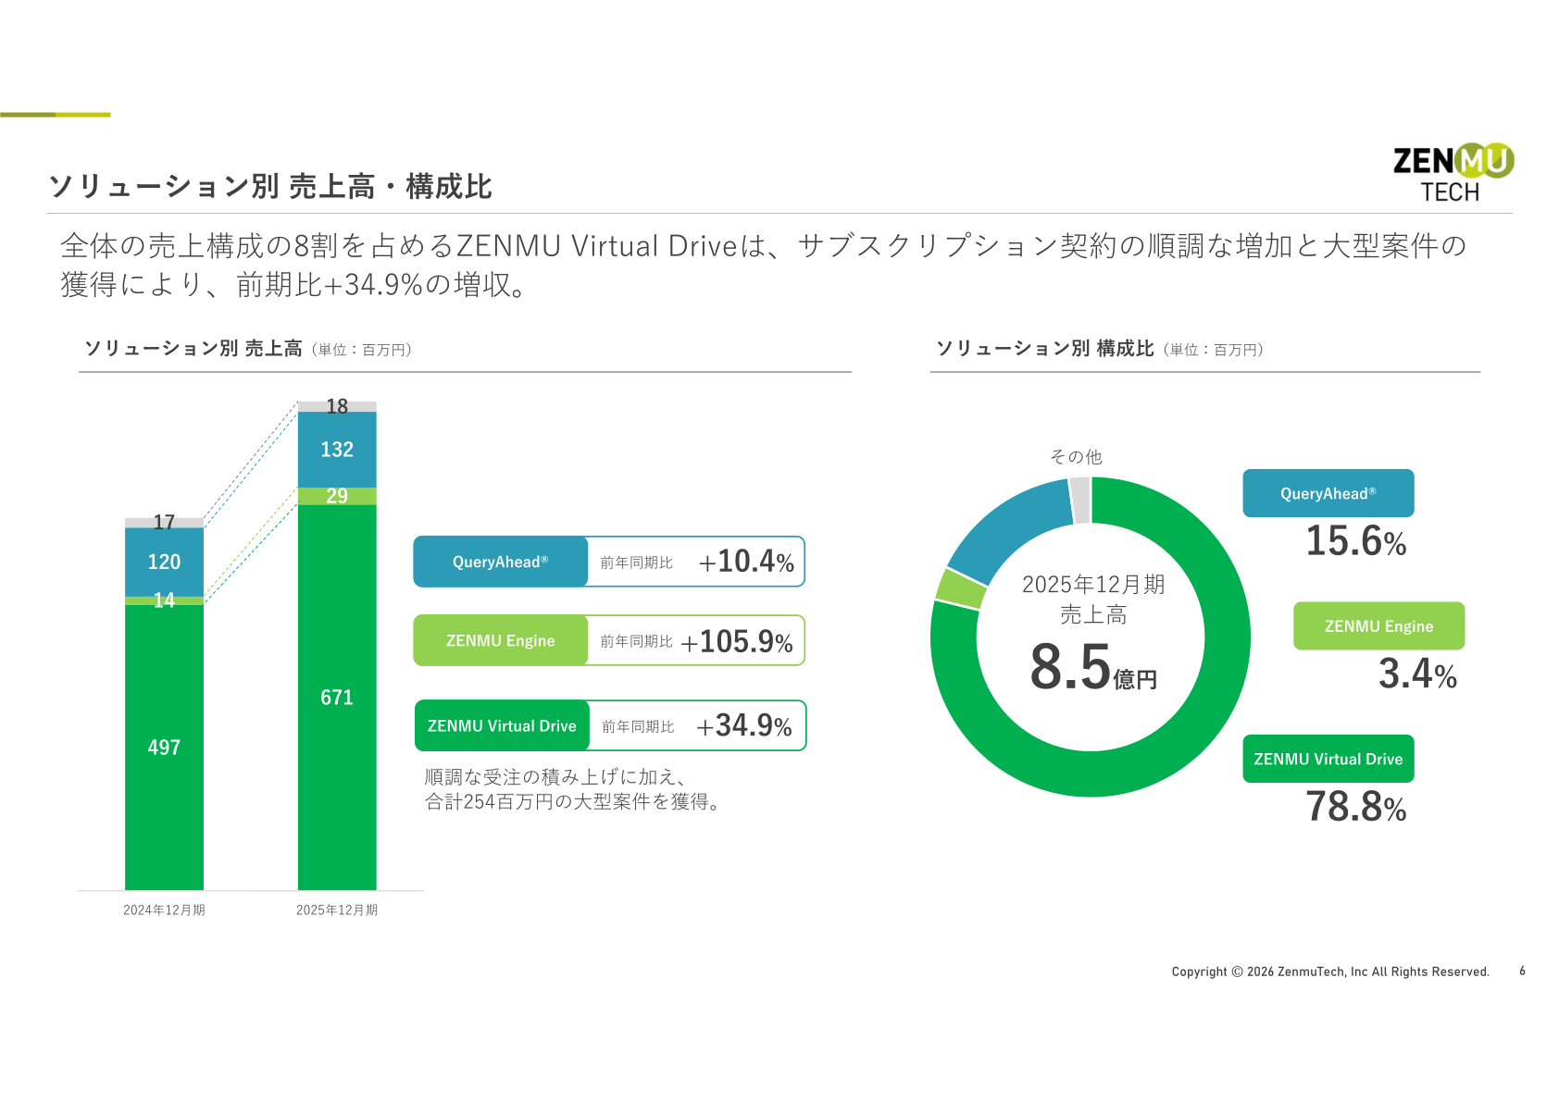1559x1101 pixels.
Task: Click the 671 segment in the 2025 bar
Action: (x=337, y=698)
